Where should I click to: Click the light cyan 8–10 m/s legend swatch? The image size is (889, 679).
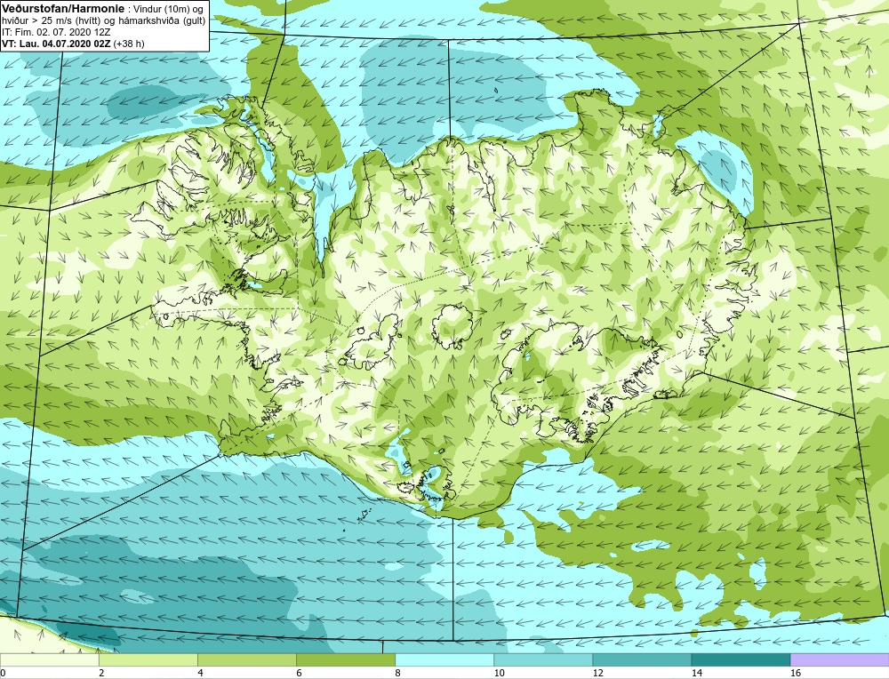pos(444,659)
